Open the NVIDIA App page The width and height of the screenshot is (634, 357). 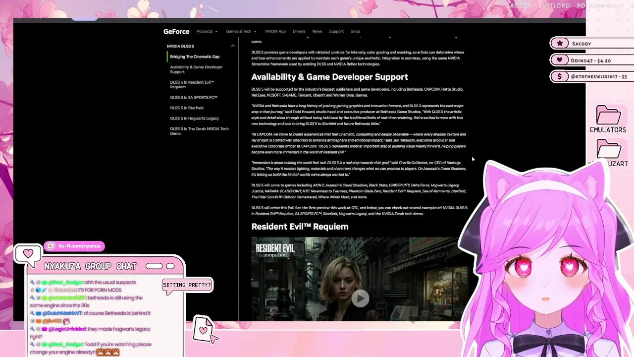[275, 31]
